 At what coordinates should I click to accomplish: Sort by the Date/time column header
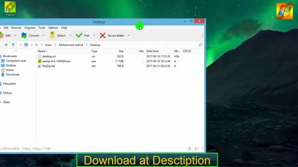coord(152,51)
